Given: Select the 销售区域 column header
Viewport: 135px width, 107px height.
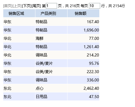Looking at the screenshot, I should click(x=19, y=13).
